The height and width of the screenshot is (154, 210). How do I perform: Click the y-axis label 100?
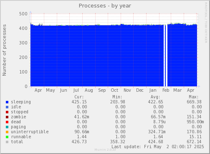click(x=23, y=72)
